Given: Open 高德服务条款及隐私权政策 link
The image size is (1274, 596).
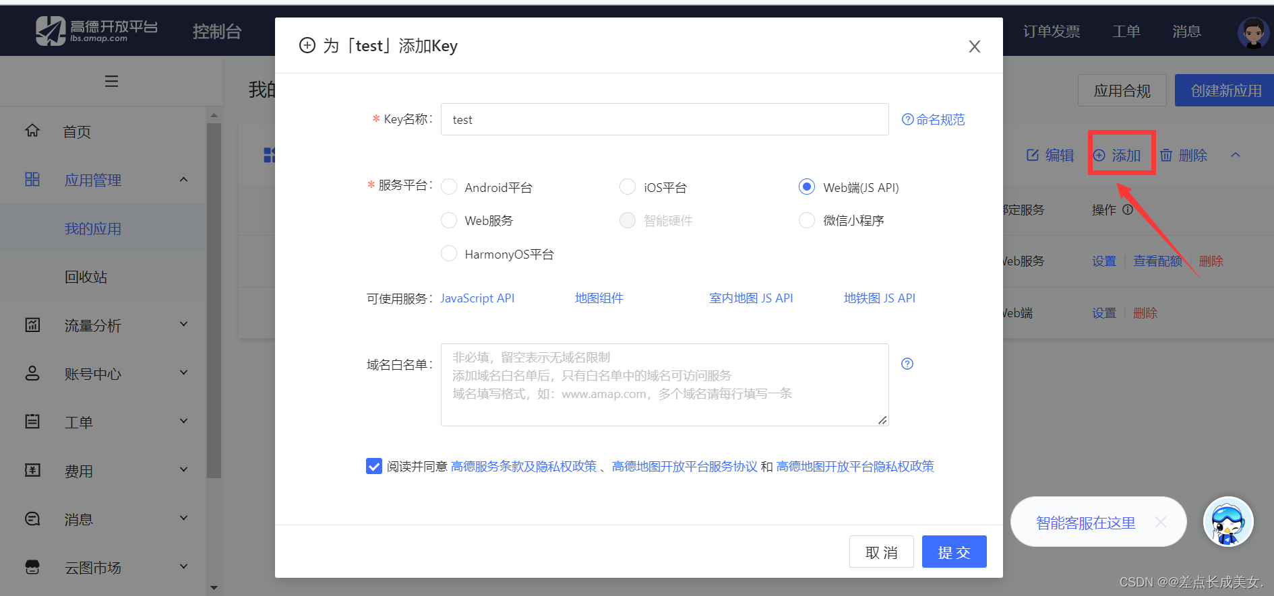Looking at the screenshot, I should [524, 466].
